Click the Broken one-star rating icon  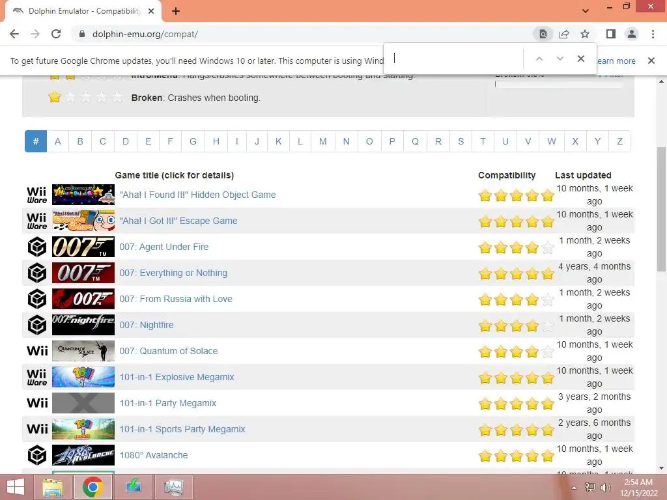(55, 97)
